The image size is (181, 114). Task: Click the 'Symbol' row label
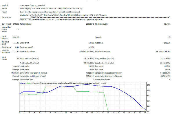[5, 5]
